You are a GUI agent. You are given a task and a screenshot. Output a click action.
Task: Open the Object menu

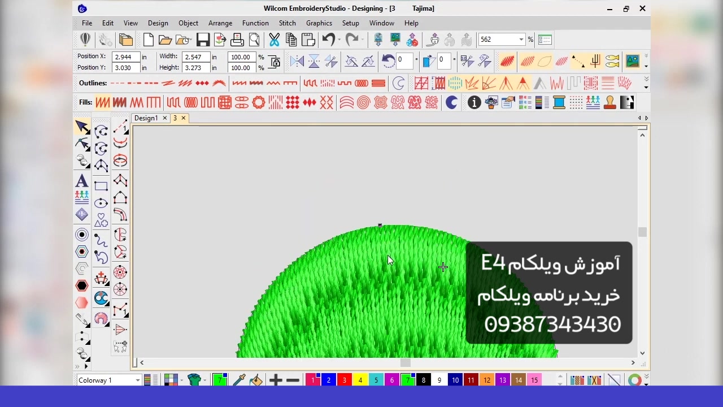click(x=188, y=23)
